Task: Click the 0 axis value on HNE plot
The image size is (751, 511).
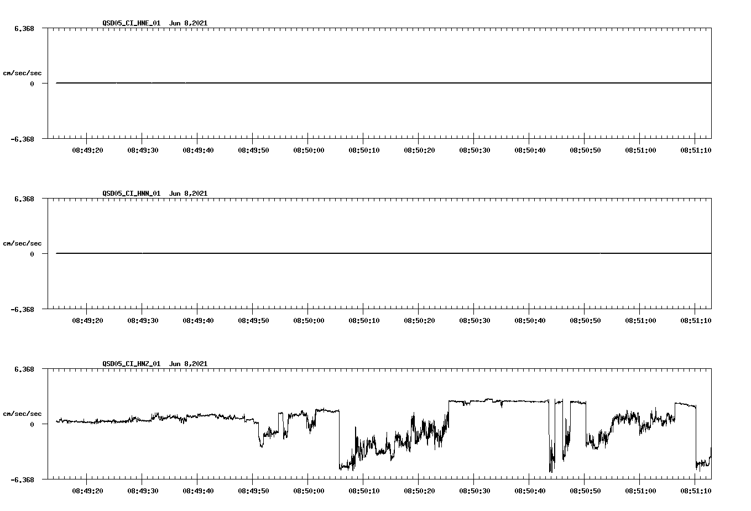Action: click(x=32, y=84)
